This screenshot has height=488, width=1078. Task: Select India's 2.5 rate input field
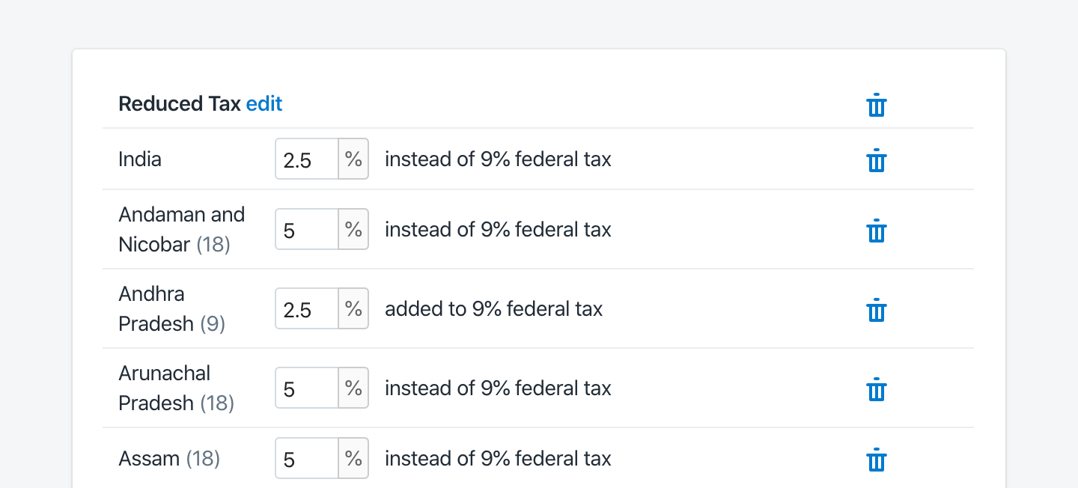coord(305,159)
